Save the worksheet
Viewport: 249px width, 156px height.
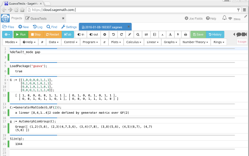(198, 35)
